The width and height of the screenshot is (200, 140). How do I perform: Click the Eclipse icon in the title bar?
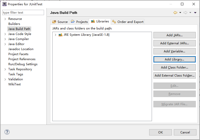pyautogui.click(x=5, y=4)
